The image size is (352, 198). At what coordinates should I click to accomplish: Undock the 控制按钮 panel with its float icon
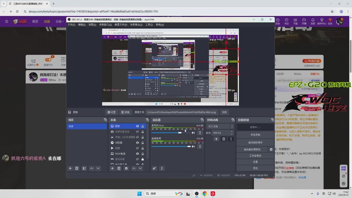pyautogui.click(x=272, y=120)
